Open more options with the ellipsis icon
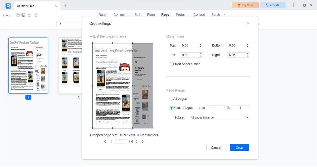Screen dimensions: 317x167 tap(290, 5)
